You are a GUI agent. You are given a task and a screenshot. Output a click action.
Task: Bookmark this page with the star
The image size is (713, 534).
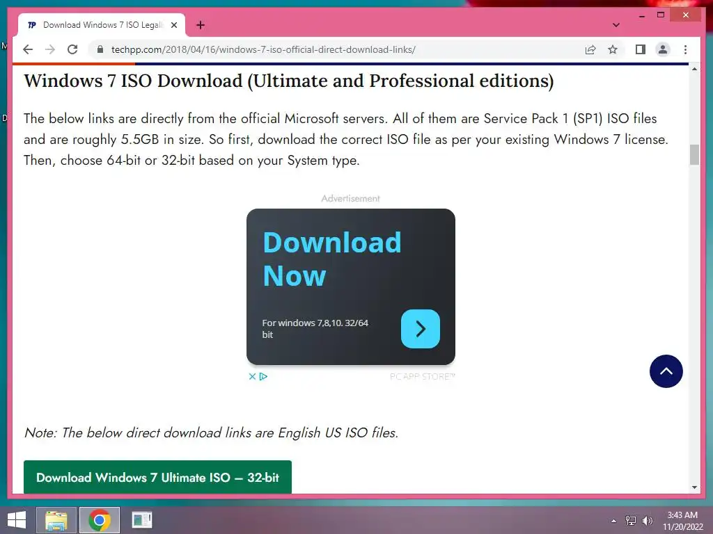(613, 49)
